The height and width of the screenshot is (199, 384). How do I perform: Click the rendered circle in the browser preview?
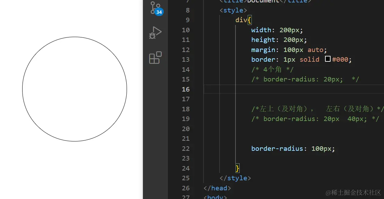pos(75,89)
